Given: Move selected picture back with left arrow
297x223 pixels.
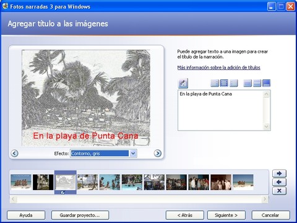Looking at the screenshot, I should (x=279, y=182).
